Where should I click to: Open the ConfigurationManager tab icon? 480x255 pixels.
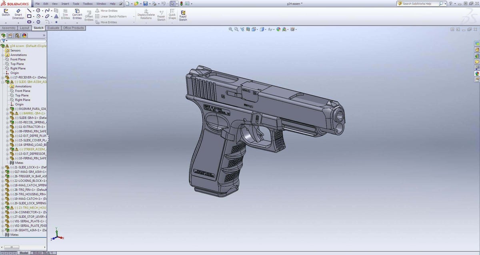coord(17,35)
